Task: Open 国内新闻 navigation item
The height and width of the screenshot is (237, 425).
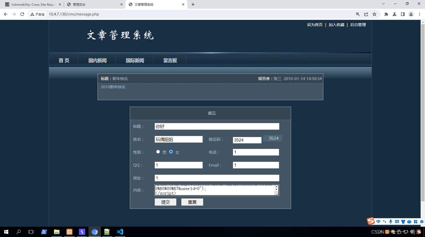Action: click(97, 60)
